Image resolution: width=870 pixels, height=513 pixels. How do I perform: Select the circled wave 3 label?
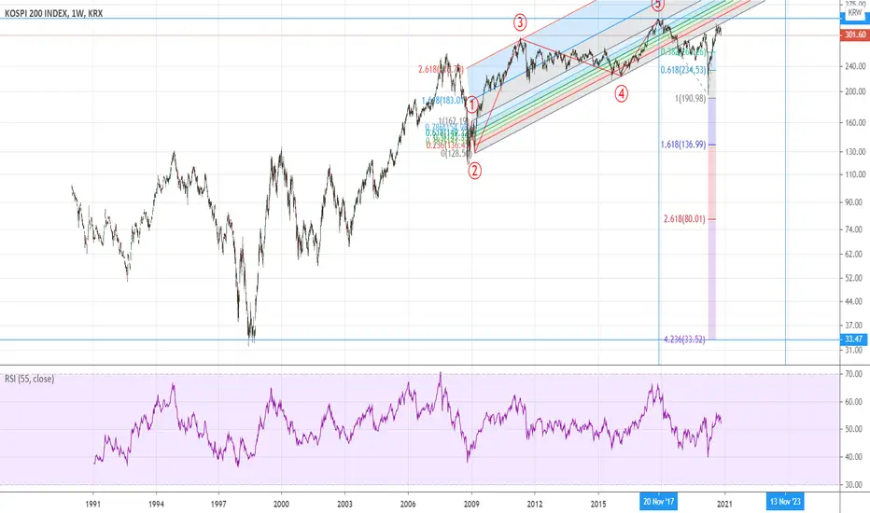tap(519, 22)
